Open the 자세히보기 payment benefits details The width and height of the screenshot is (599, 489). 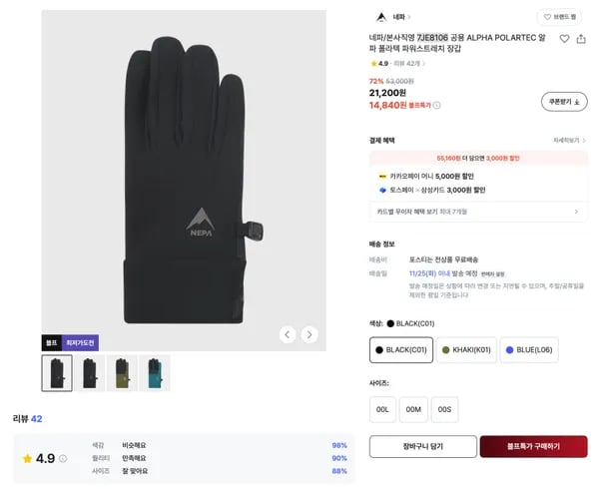click(569, 141)
